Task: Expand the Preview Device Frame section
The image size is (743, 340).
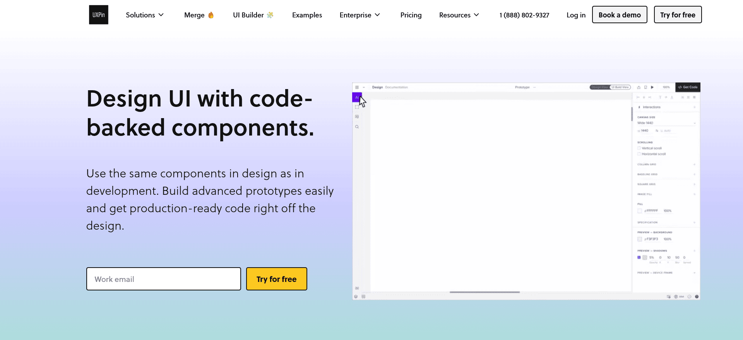Action: (666, 273)
